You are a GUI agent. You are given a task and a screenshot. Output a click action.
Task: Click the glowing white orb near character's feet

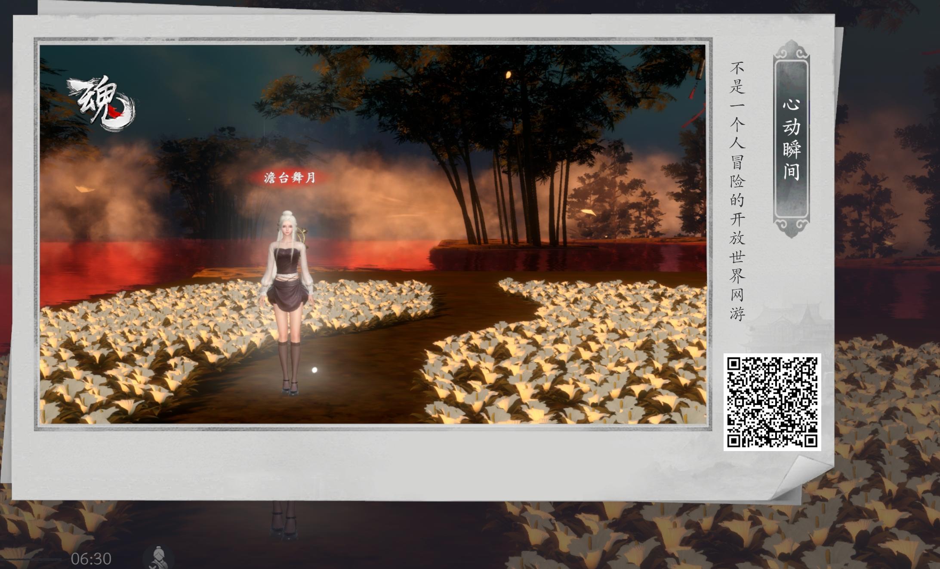tap(314, 370)
